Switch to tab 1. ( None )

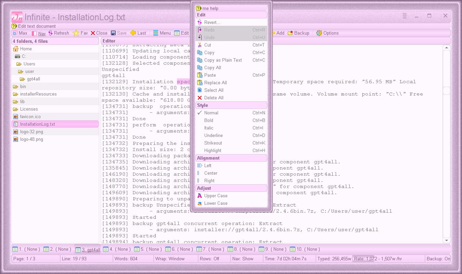click(26, 249)
